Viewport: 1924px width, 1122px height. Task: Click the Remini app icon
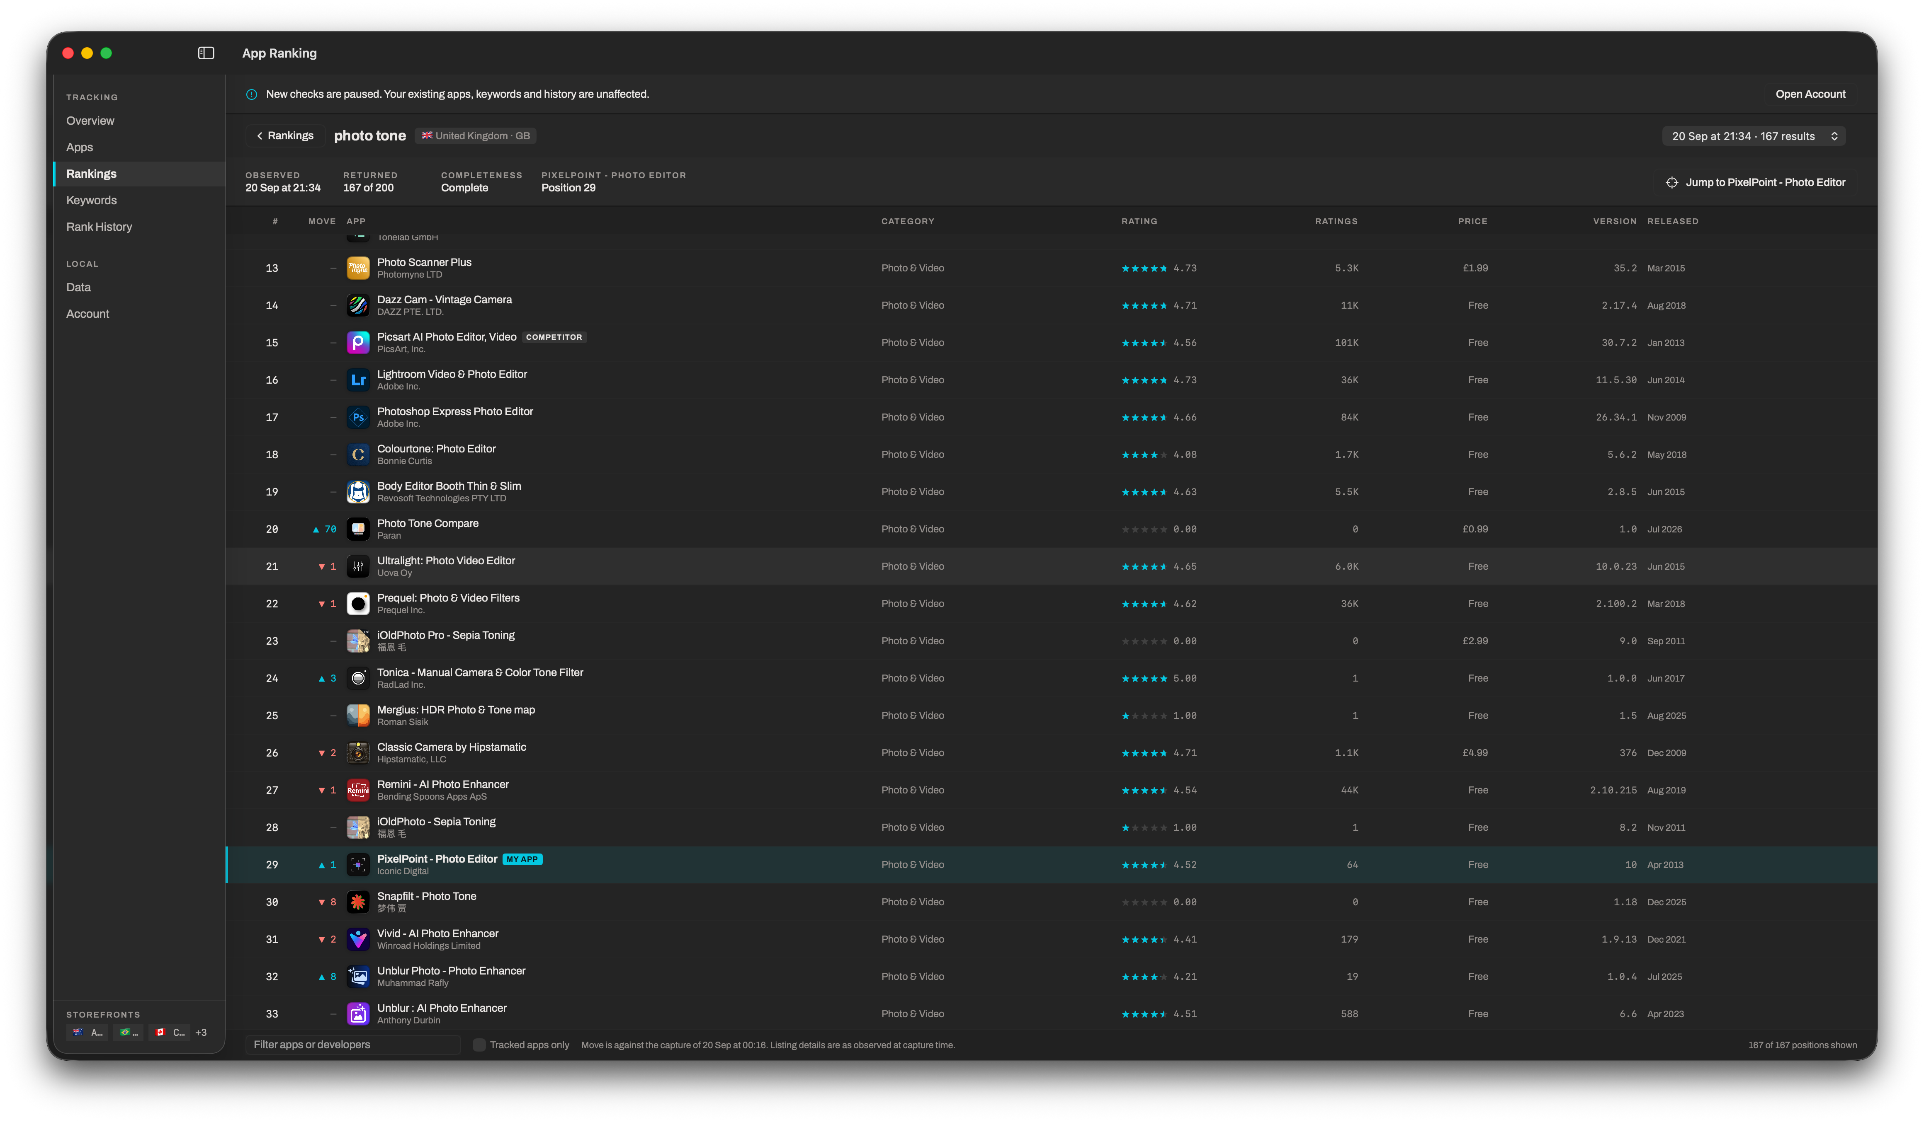click(358, 790)
